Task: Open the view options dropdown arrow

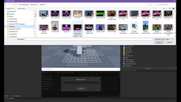Action: pos(166,8)
